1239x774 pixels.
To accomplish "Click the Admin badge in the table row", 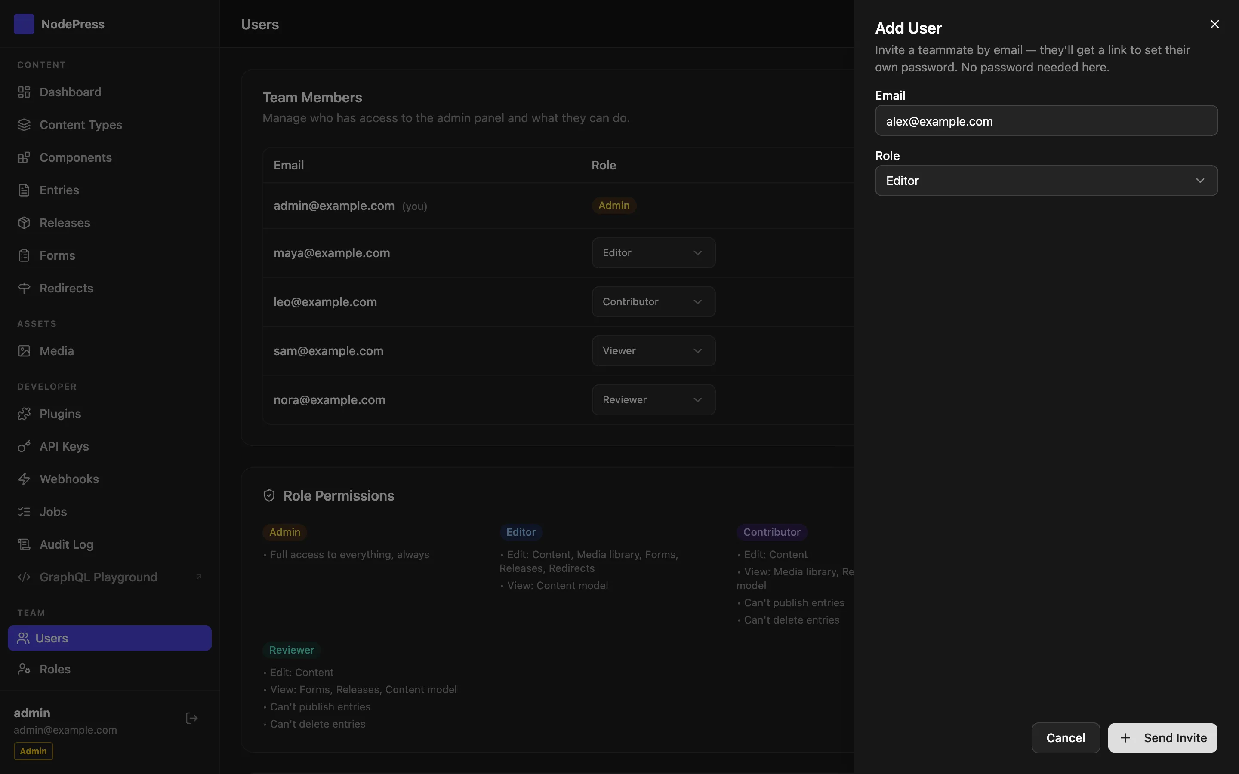I will 614,205.
